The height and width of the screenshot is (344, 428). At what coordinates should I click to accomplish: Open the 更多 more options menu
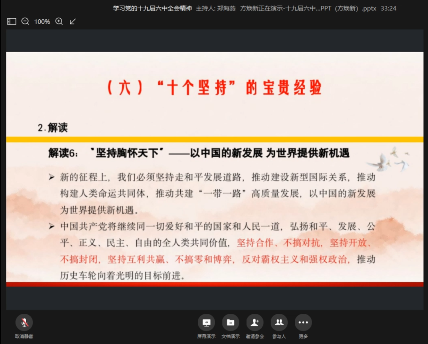[x=303, y=323]
